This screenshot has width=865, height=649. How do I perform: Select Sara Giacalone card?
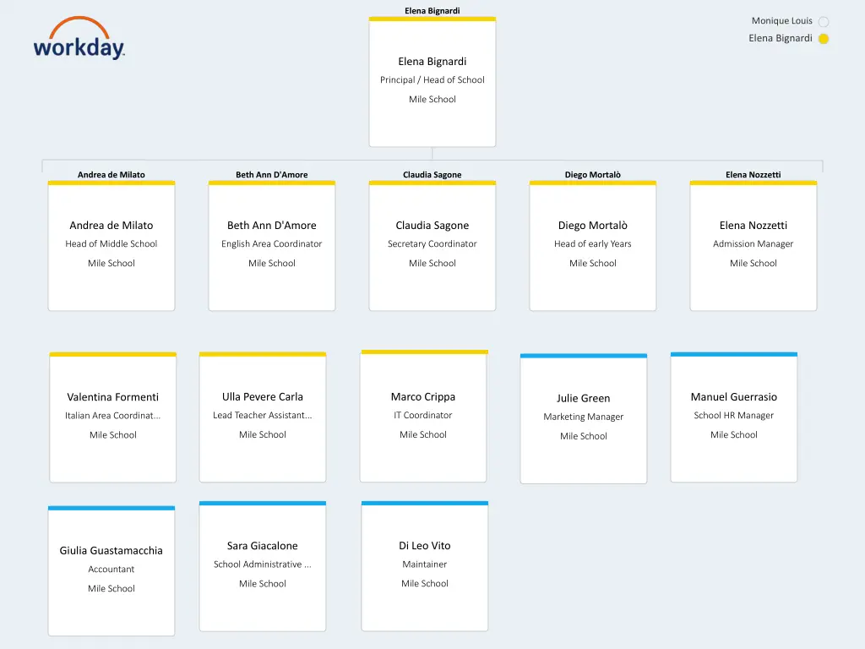(263, 566)
